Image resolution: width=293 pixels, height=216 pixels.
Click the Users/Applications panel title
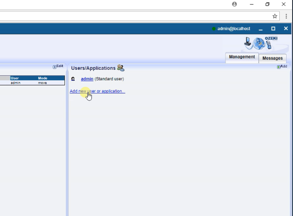(x=93, y=68)
